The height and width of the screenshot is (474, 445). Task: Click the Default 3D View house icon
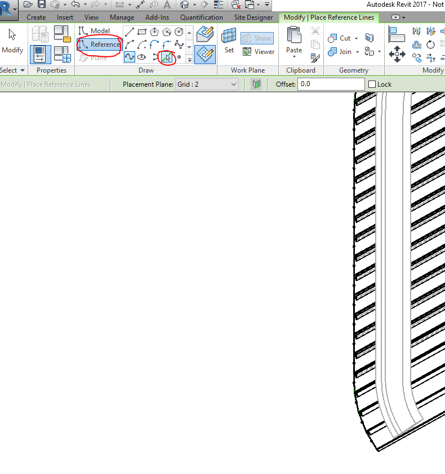(x=185, y=5)
